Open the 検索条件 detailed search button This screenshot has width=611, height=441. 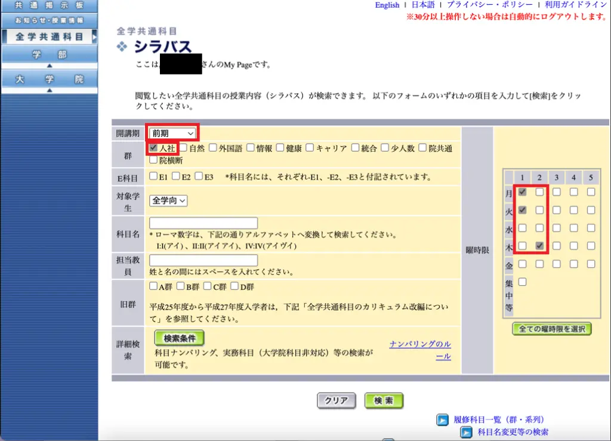click(x=179, y=338)
